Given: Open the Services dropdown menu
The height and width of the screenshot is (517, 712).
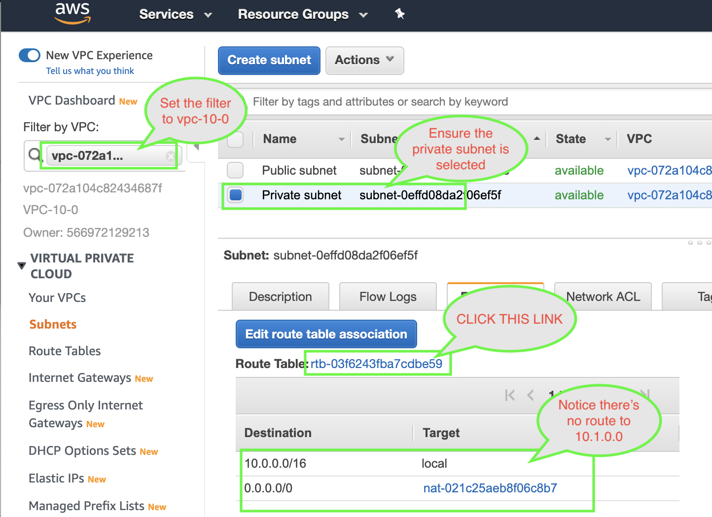Looking at the screenshot, I should pyautogui.click(x=176, y=14).
